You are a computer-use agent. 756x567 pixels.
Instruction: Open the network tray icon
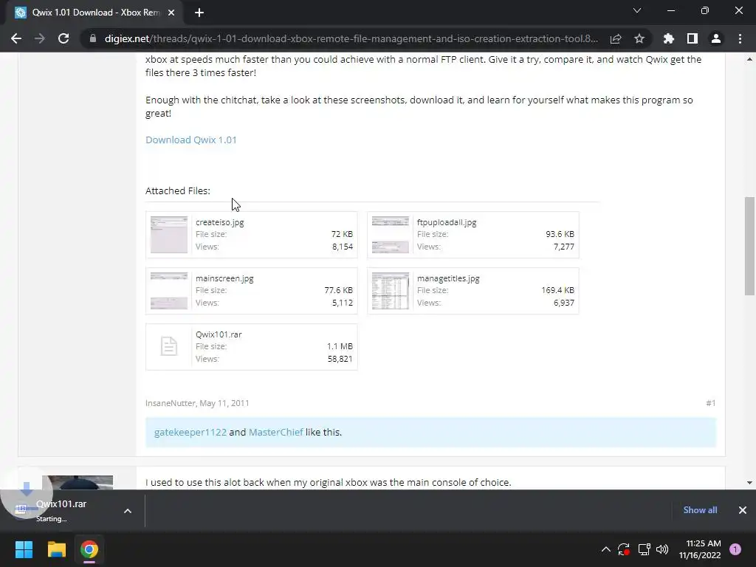644,549
